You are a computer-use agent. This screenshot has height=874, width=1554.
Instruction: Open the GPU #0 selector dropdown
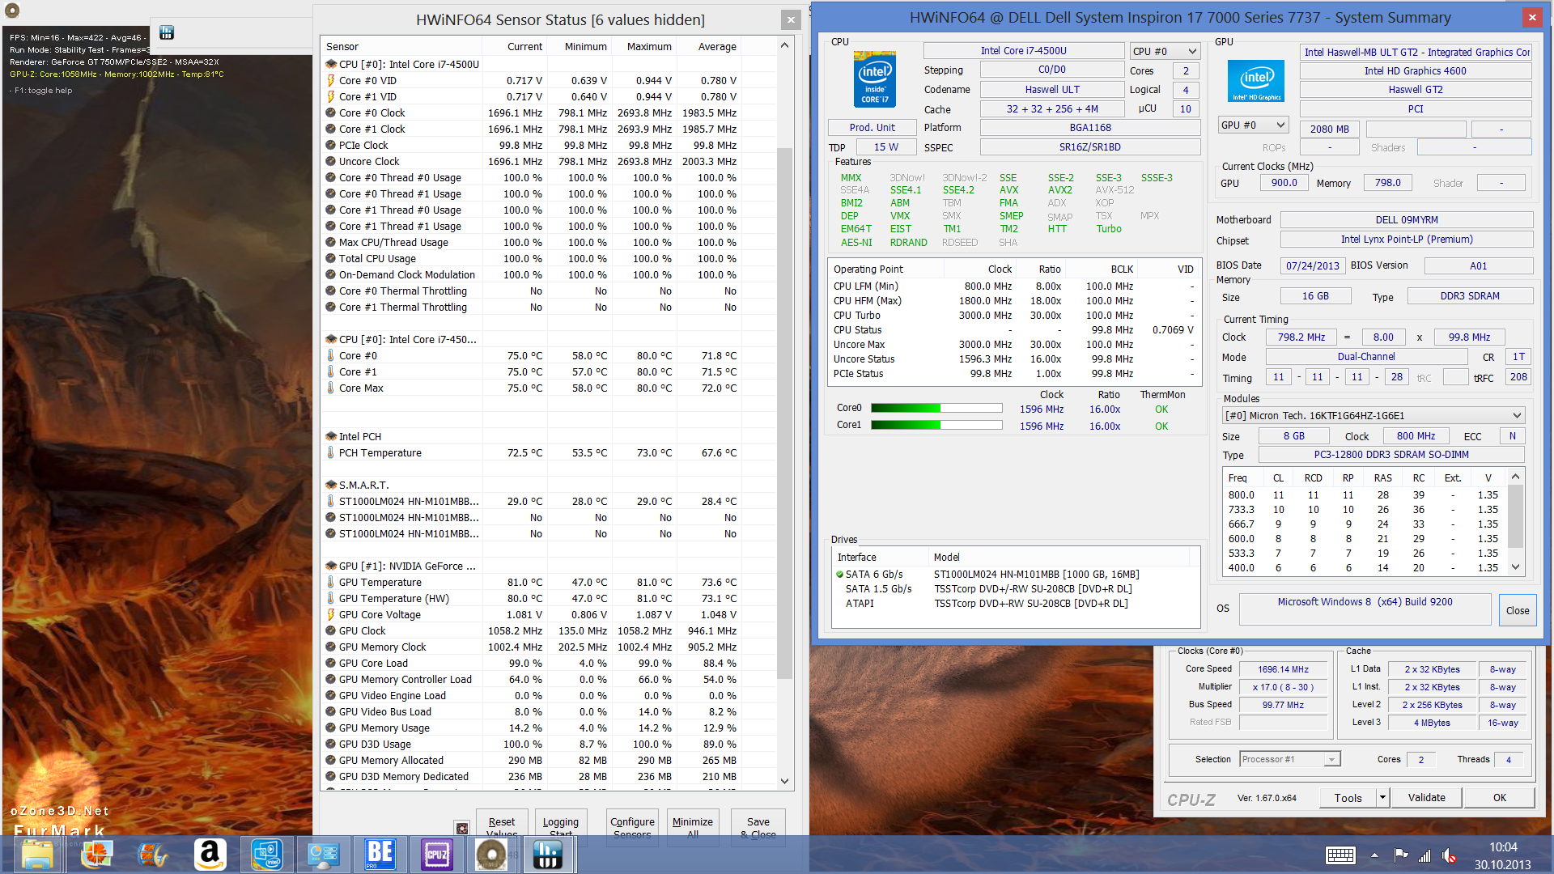pos(1253,125)
